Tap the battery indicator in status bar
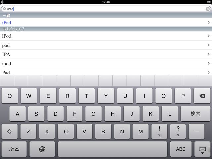Viewport: 212px width, 159px height. click(x=209, y=2)
